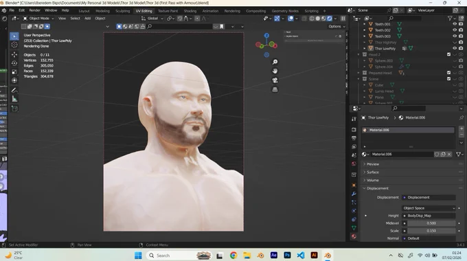This screenshot has height=261, width=467.
Task: Expand the Surface panel
Action: 372,172
